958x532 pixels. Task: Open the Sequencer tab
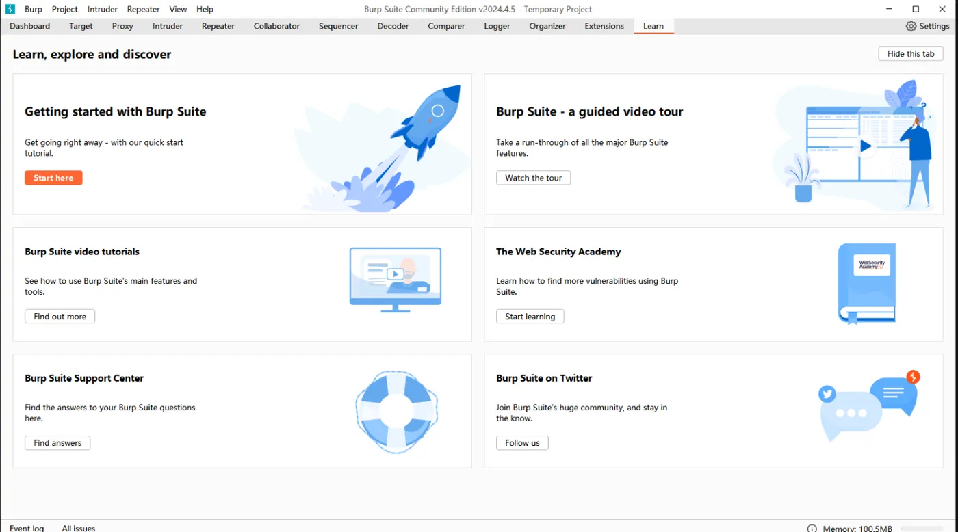tap(339, 26)
